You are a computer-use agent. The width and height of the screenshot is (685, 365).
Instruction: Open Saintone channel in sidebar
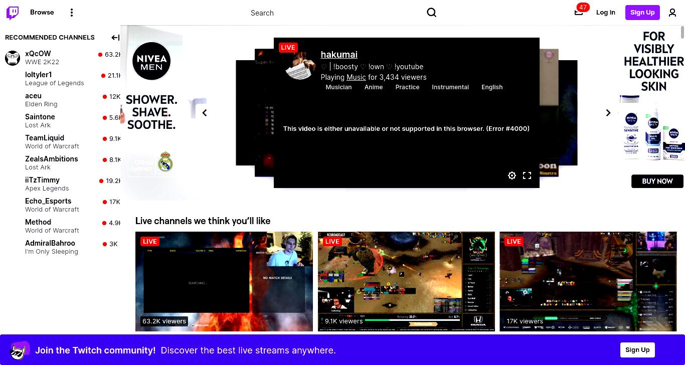[x=60, y=121]
